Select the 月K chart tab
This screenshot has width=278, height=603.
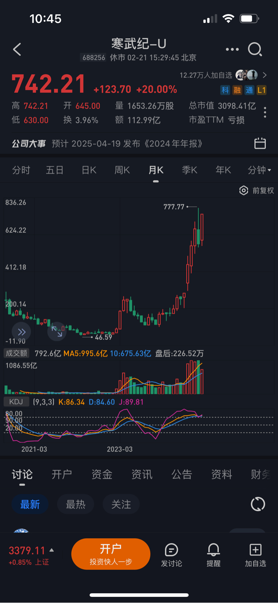point(156,170)
